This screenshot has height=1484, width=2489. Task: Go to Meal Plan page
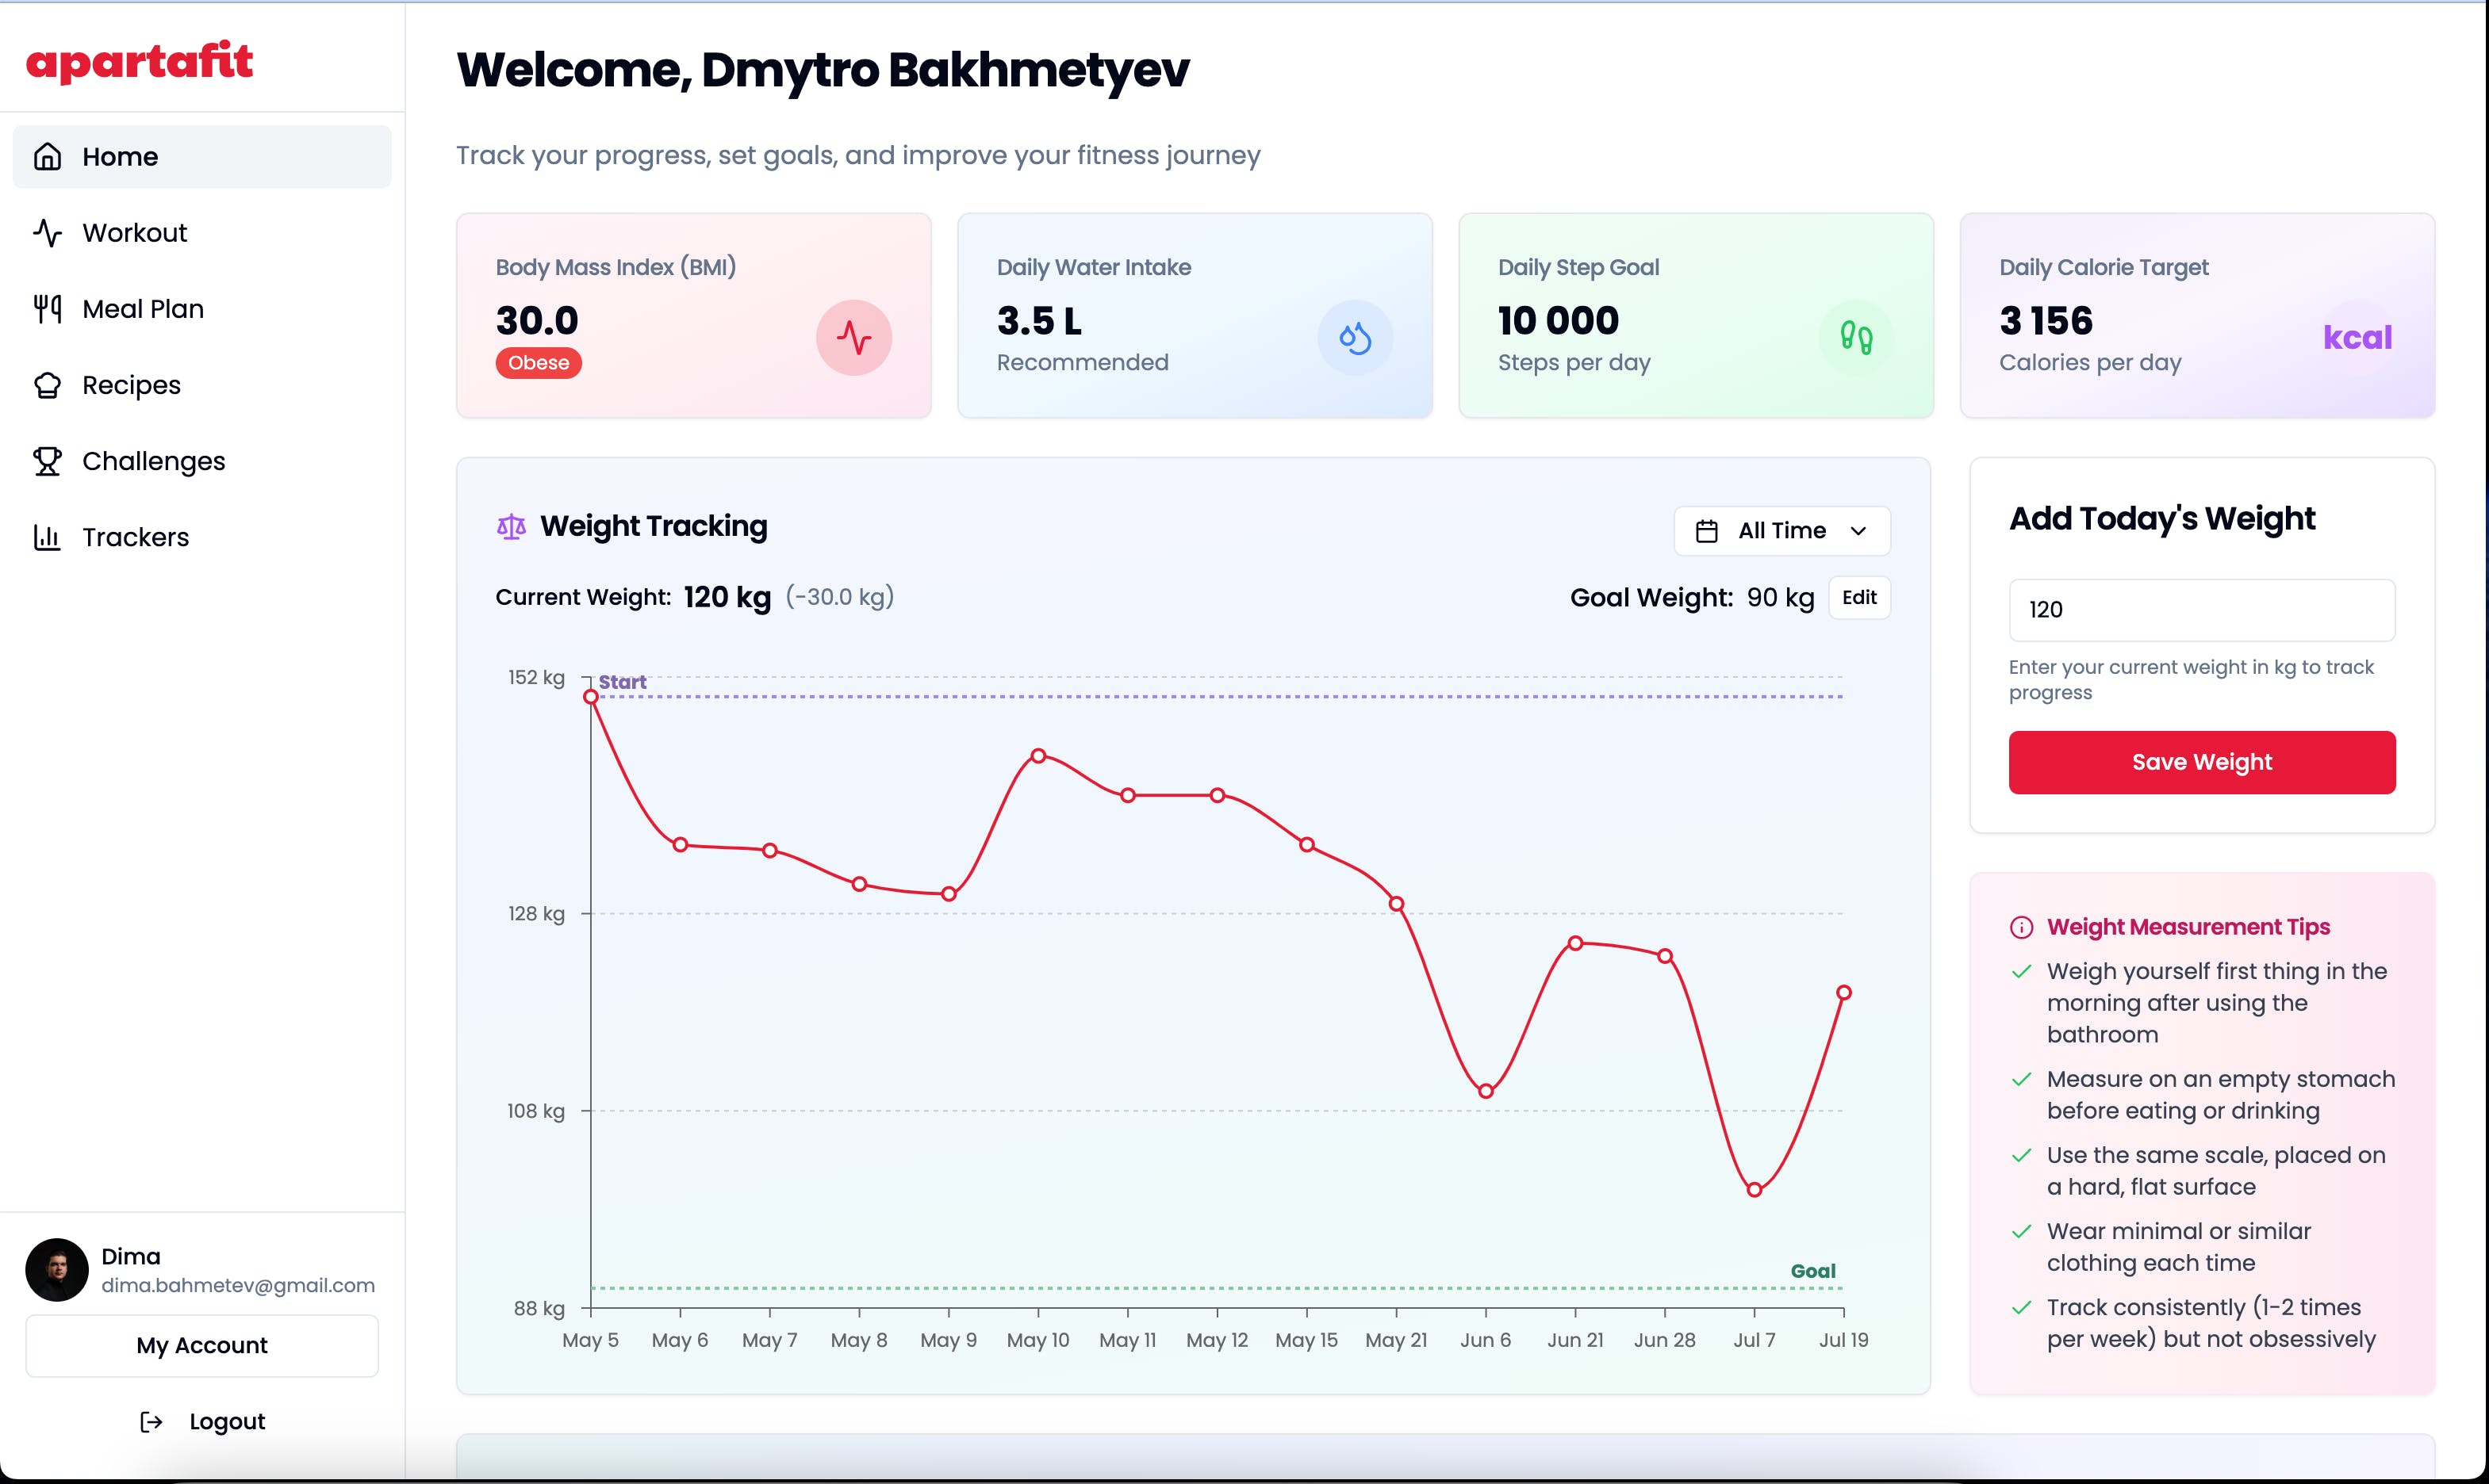pyautogui.click(x=142, y=309)
